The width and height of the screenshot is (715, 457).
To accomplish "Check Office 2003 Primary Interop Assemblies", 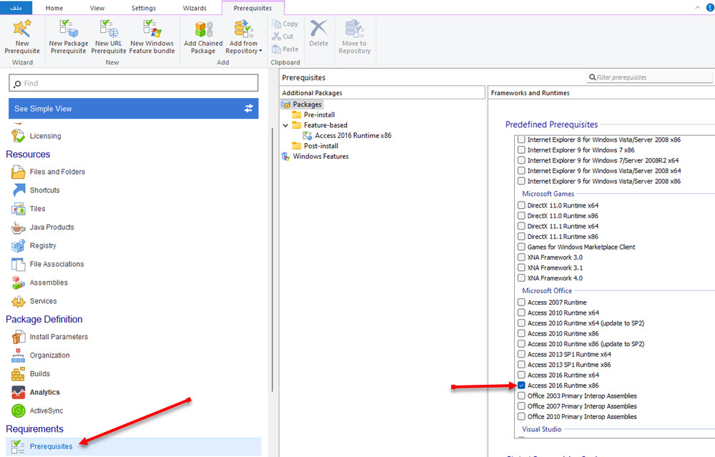I will point(521,395).
